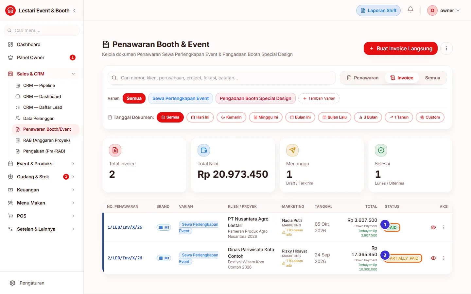Open Panel Owner in the sidebar
This screenshot has height=294, width=471.
point(42,57)
